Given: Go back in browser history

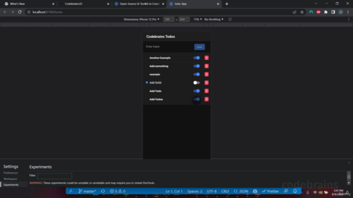Looking at the screenshot, I should click(5, 12).
